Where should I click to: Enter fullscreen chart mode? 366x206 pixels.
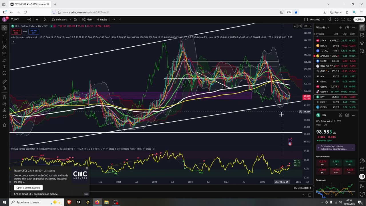coord(343,19)
